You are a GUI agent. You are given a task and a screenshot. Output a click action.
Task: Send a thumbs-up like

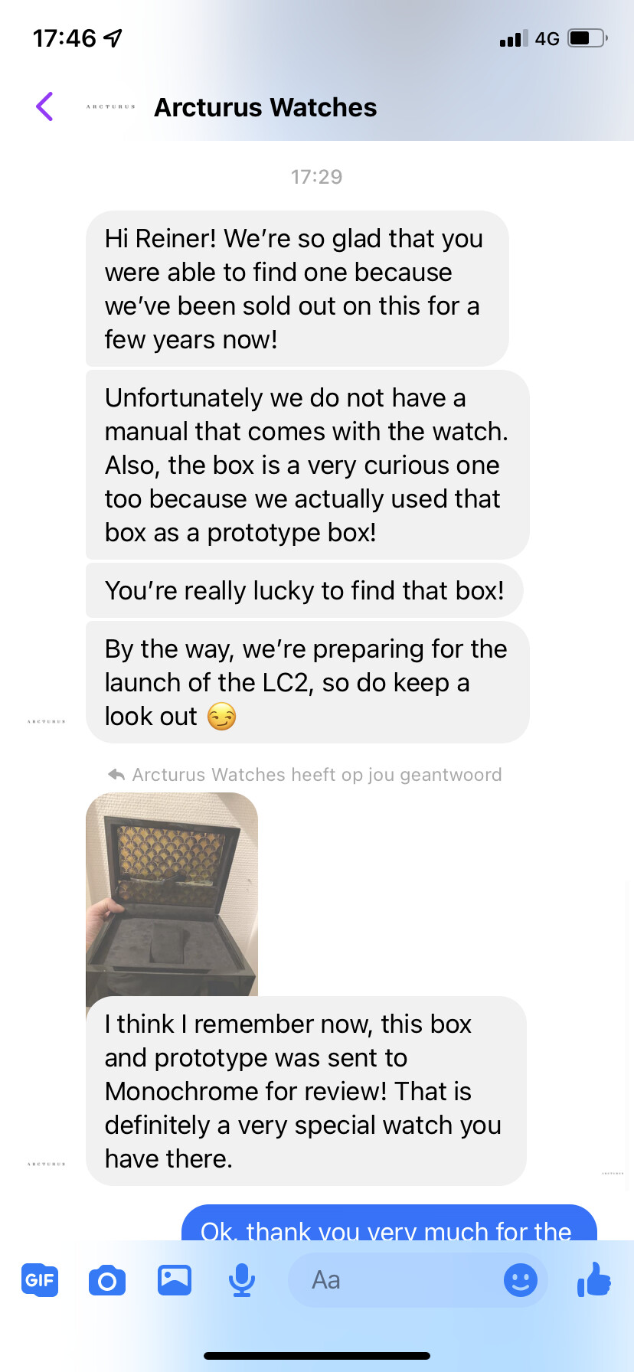tap(594, 1279)
